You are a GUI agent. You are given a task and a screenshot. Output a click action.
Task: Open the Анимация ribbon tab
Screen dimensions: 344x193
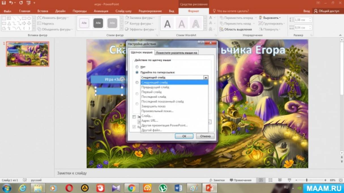(101, 11)
